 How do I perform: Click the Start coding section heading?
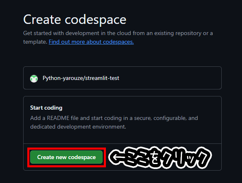[x=46, y=108]
